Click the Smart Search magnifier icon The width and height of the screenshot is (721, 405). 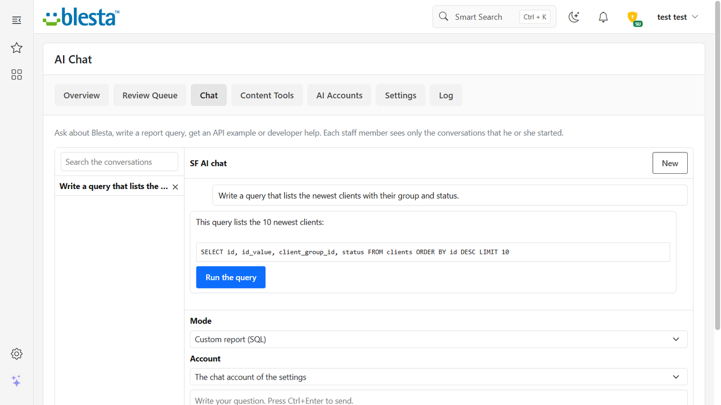(x=444, y=16)
